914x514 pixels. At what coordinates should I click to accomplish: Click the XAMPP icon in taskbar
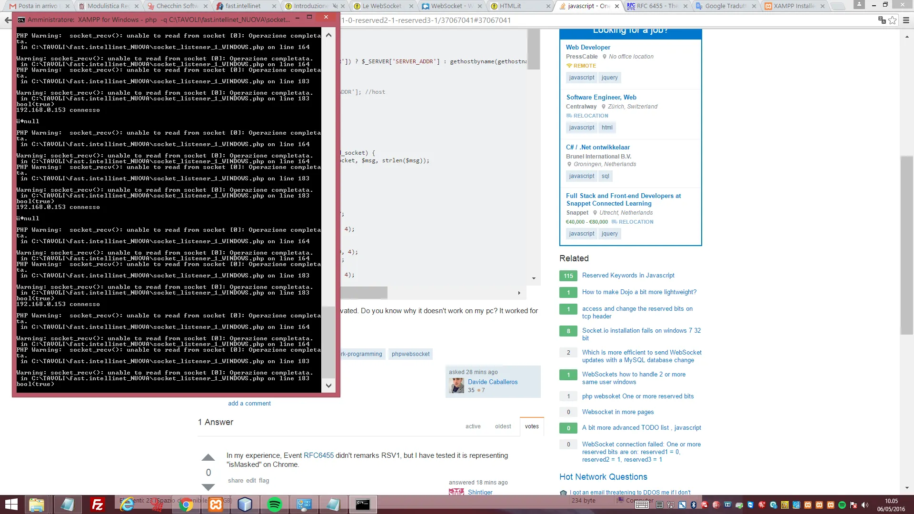click(x=216, y=504)
